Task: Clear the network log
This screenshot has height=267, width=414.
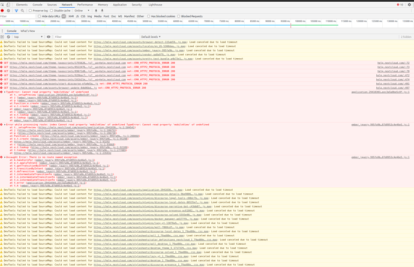Action: (8, 11)
